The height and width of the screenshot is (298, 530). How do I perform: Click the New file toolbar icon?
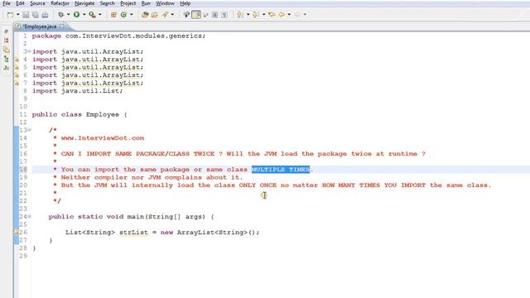click(10, 15)
